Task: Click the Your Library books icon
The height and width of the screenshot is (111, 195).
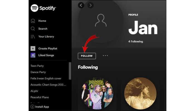Action: click(33, 37)
